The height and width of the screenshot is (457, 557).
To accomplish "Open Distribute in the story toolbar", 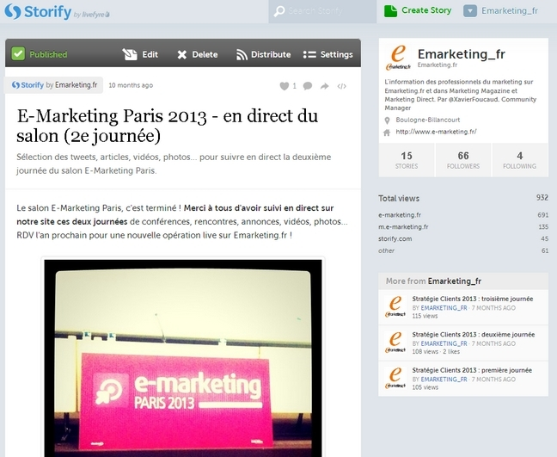I will pyautogui.click(x=271, y=54).
